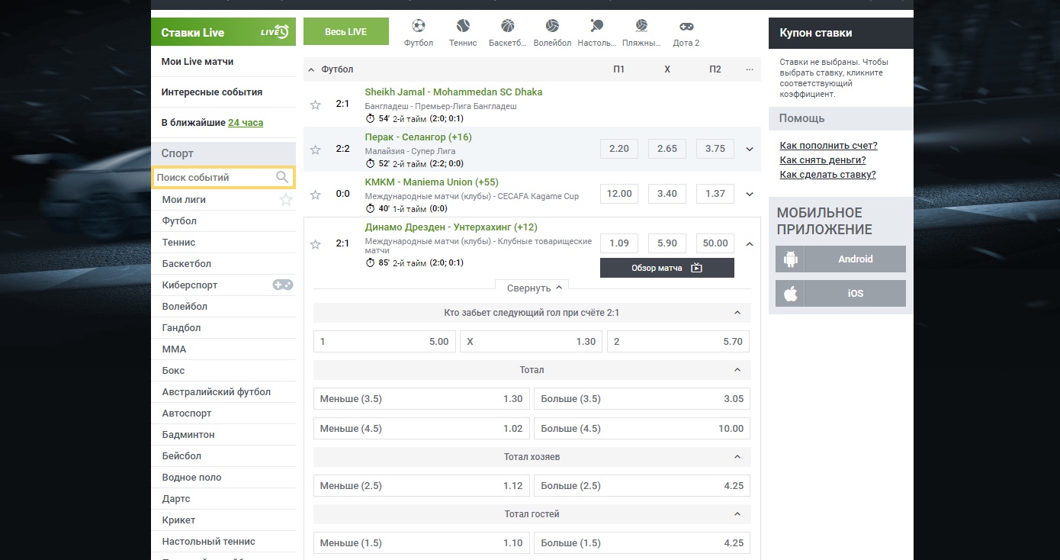Expand markets for Перак - Селангор
This screenshot has height=560, width=1060.
coord(750,150)
